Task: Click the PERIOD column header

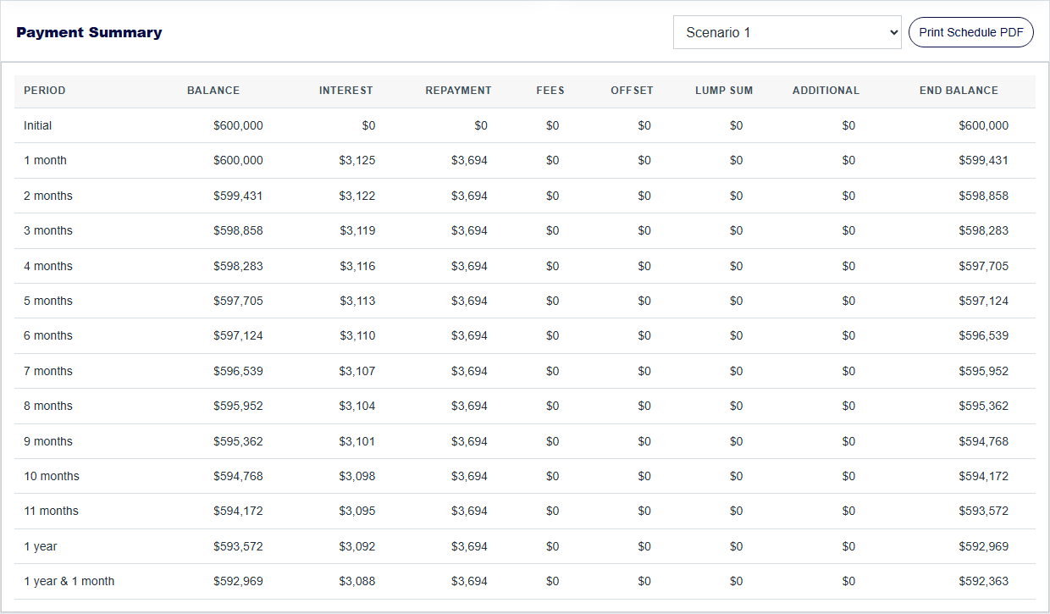Action: [45, 91]
